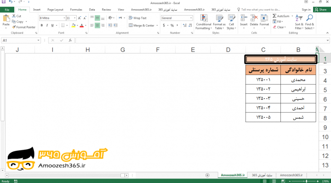Click the Orientation text-angle icon
The height and width of the screenshot is (183, 331).
(110, 18)
